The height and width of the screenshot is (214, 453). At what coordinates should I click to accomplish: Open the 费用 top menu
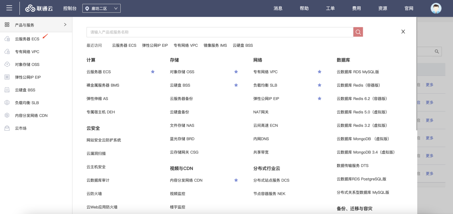click(x=356, y=8)
